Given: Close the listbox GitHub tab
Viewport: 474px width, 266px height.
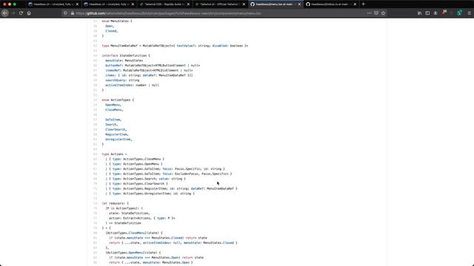Looking at the screenshot, I should (x=355, y=4).
